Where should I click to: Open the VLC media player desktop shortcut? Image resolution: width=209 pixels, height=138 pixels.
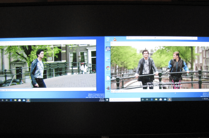click(115, 39)
